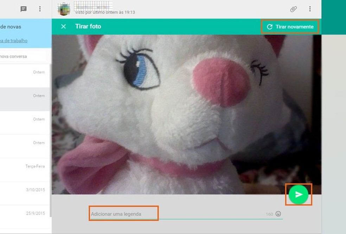Open the emoji picker smiley icon
Image resolution: width=346 pixels, height=234 pixels.
coord(278,214)
